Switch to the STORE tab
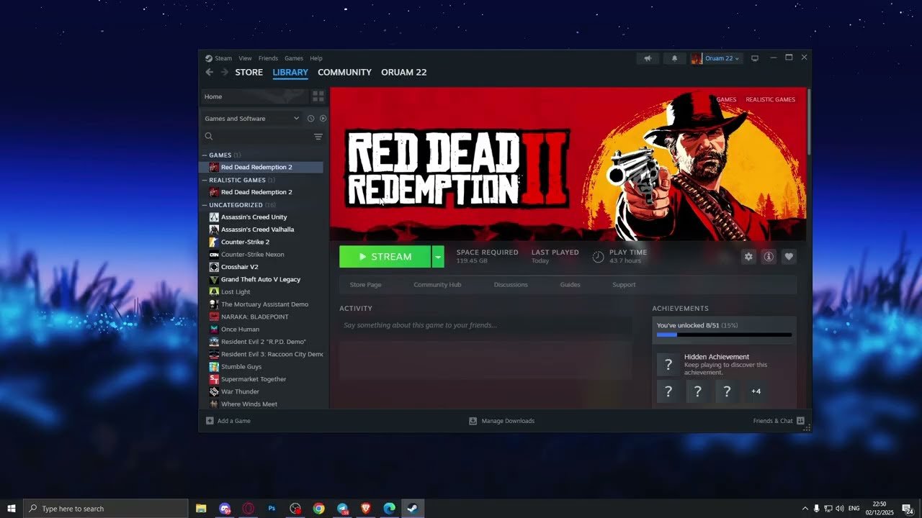922x518 pixels. pos(249,73)
